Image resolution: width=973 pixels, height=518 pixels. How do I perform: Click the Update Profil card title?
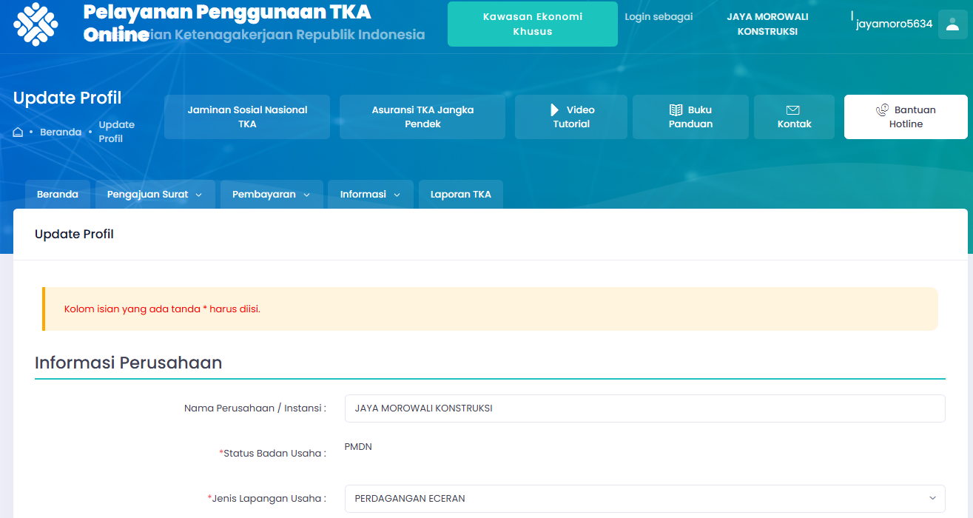(74, 235)
